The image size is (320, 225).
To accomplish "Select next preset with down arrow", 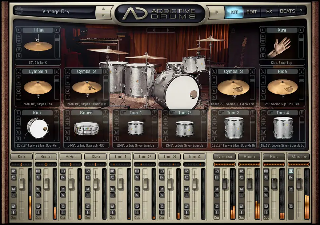I will 103,16.
